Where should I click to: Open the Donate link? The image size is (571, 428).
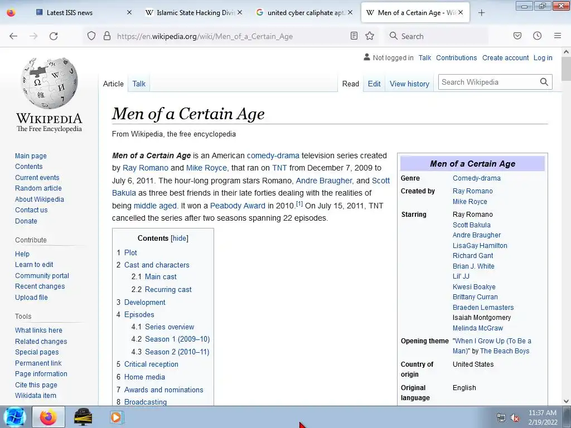[26, 221]
